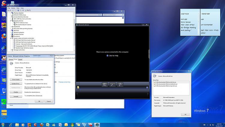The height and width of the screenshot is (127, 225).
Task: Open the Help menu in Device Manager
Action: point(22,8)
